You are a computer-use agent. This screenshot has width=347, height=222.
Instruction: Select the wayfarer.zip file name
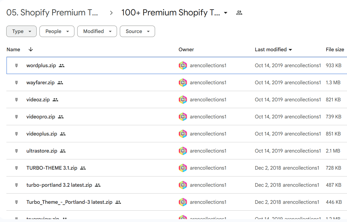click(x=40, y=83)
